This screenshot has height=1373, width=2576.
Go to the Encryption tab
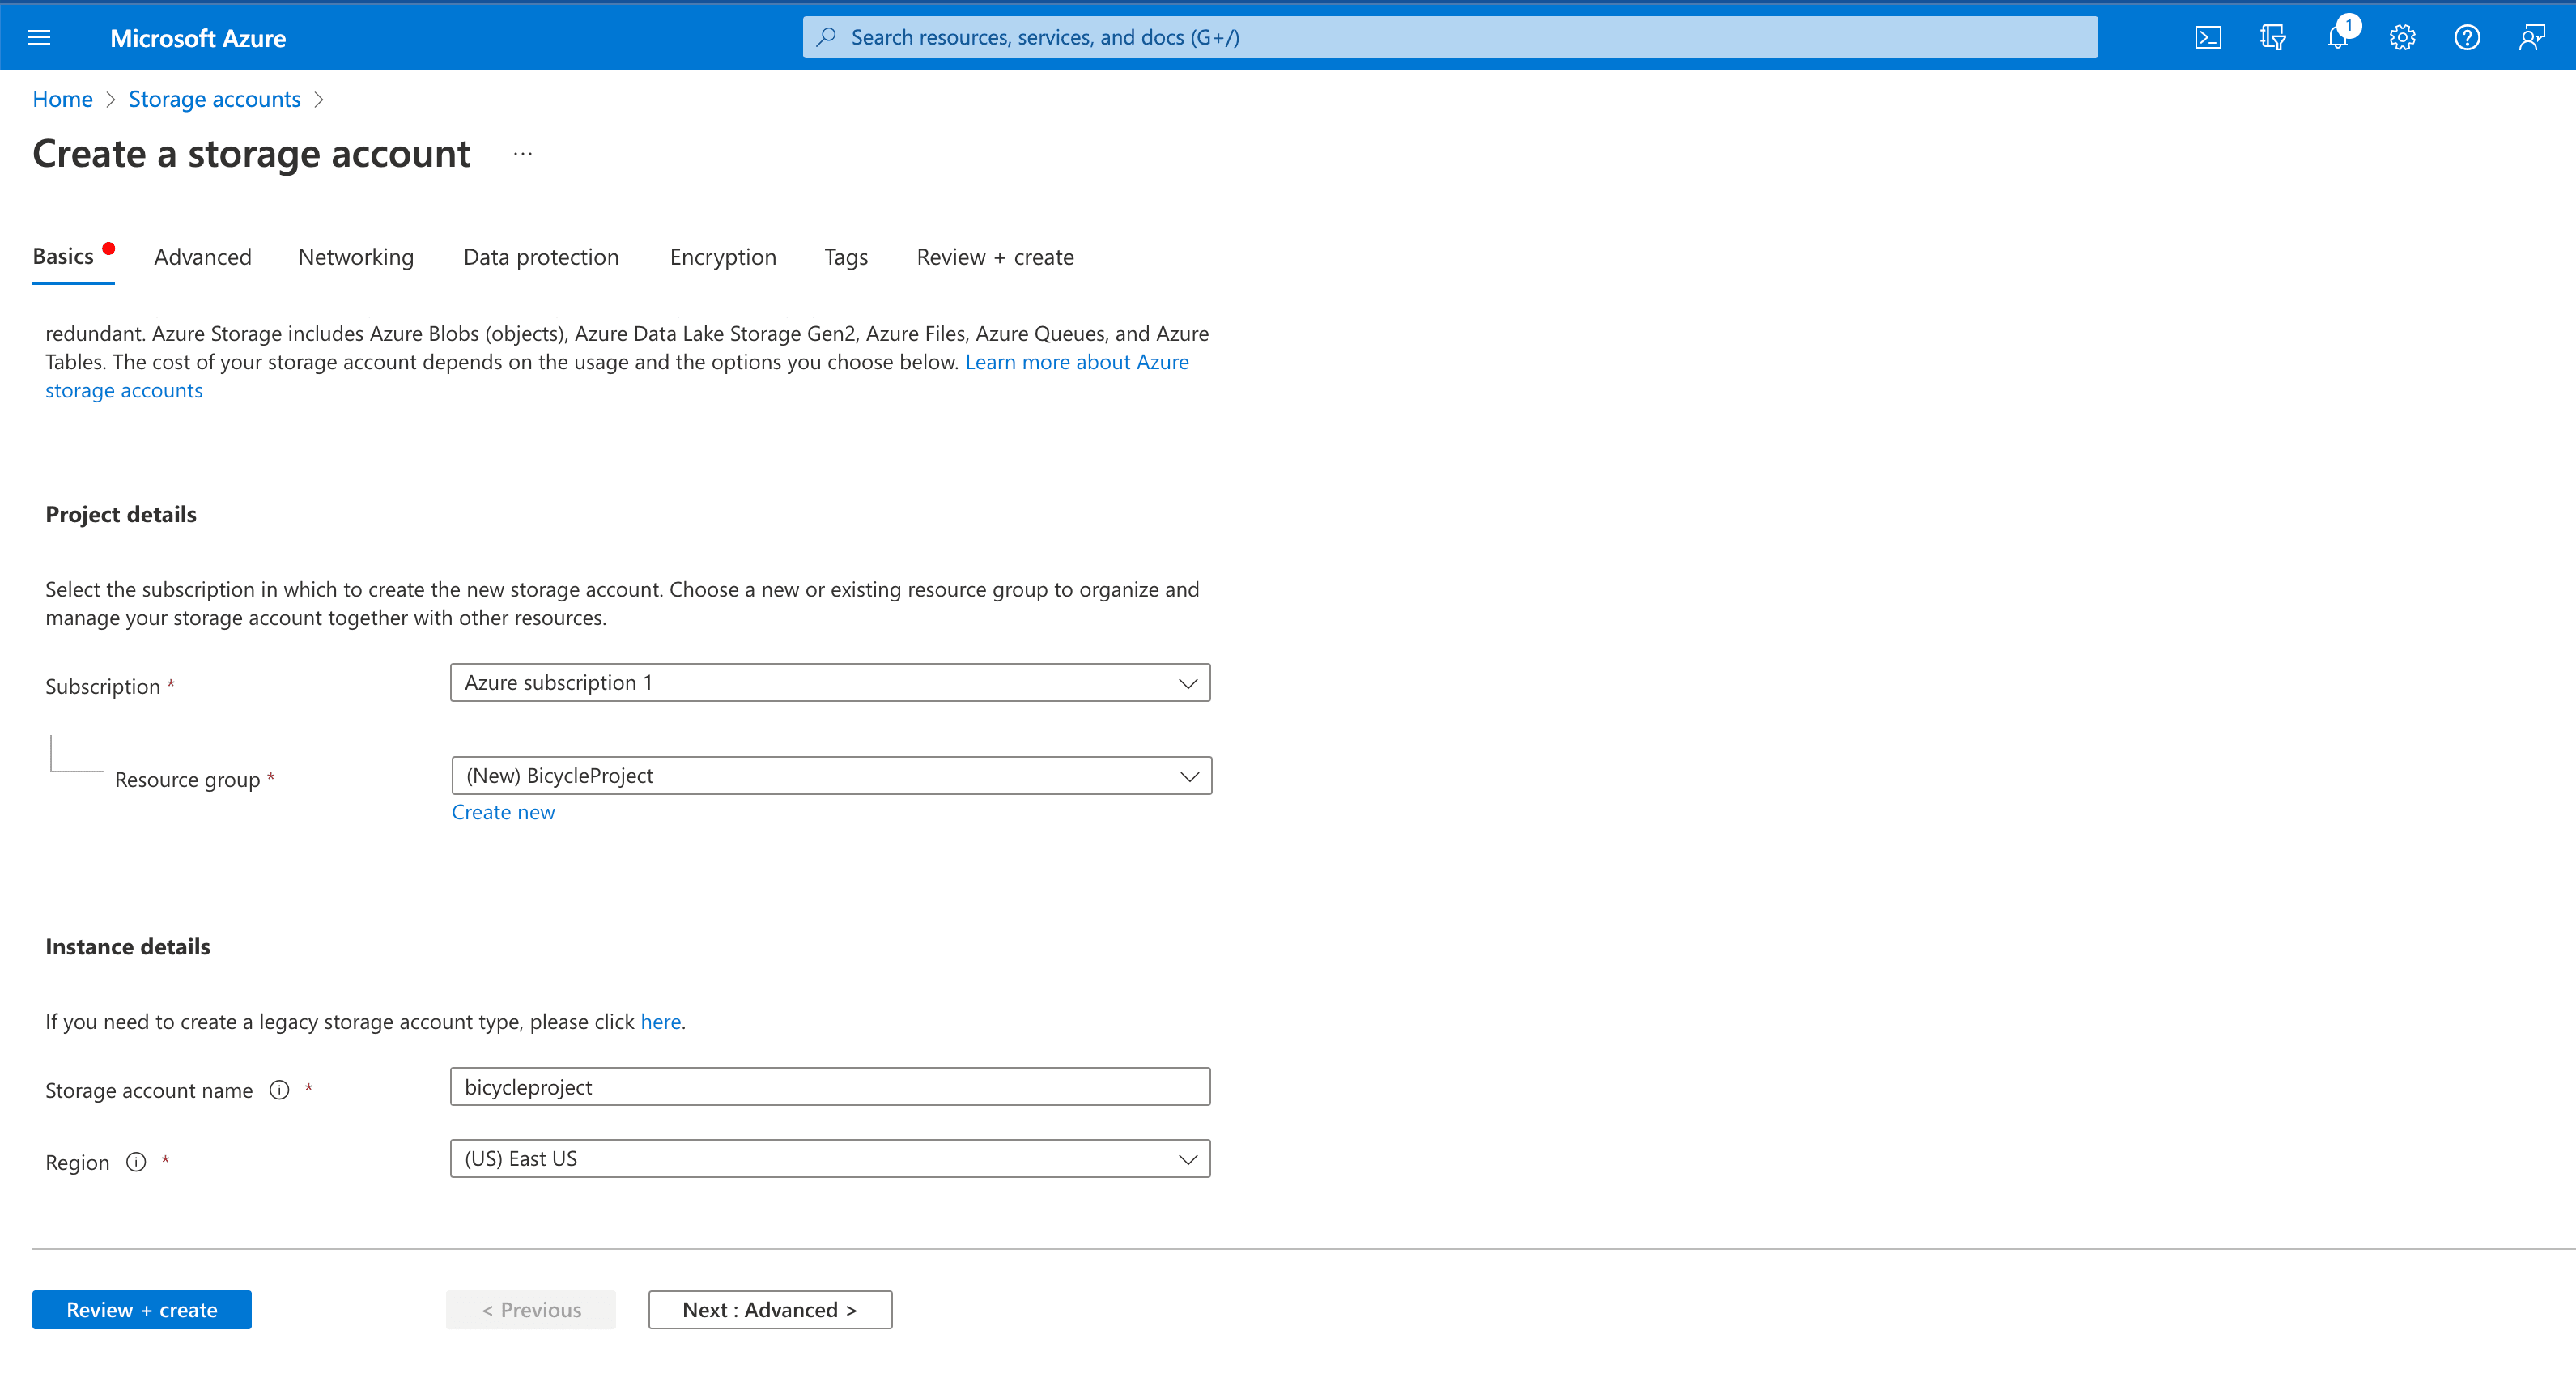pos(723,257)
